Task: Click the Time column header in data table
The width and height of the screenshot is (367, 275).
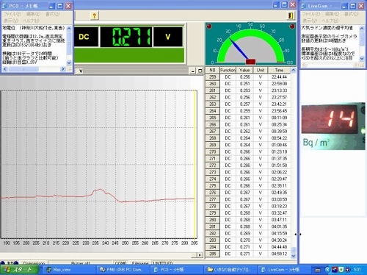Action: (x=279, y=71)
